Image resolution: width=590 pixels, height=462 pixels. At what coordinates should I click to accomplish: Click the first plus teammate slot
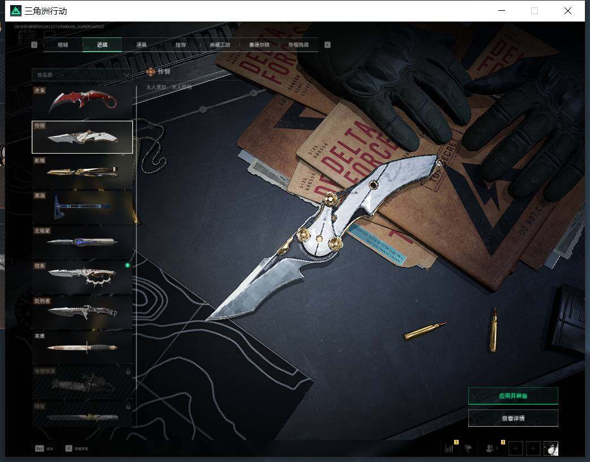515,448
